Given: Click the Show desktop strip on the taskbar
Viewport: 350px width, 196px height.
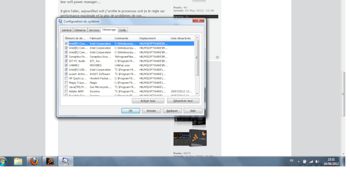Looking at the screenshot, I should (344, 161).
